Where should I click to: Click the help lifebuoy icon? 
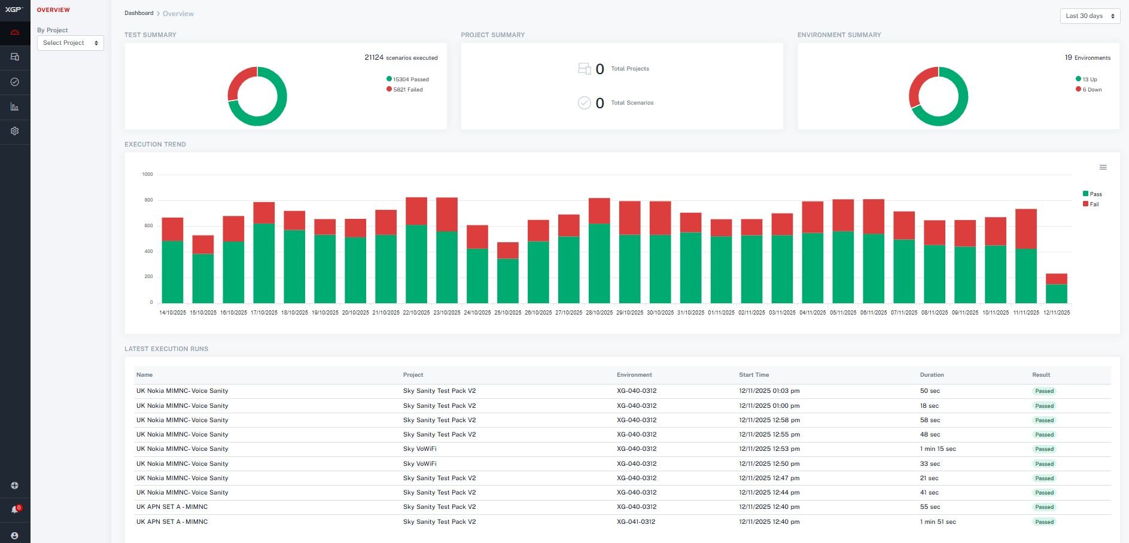(15, 486)
